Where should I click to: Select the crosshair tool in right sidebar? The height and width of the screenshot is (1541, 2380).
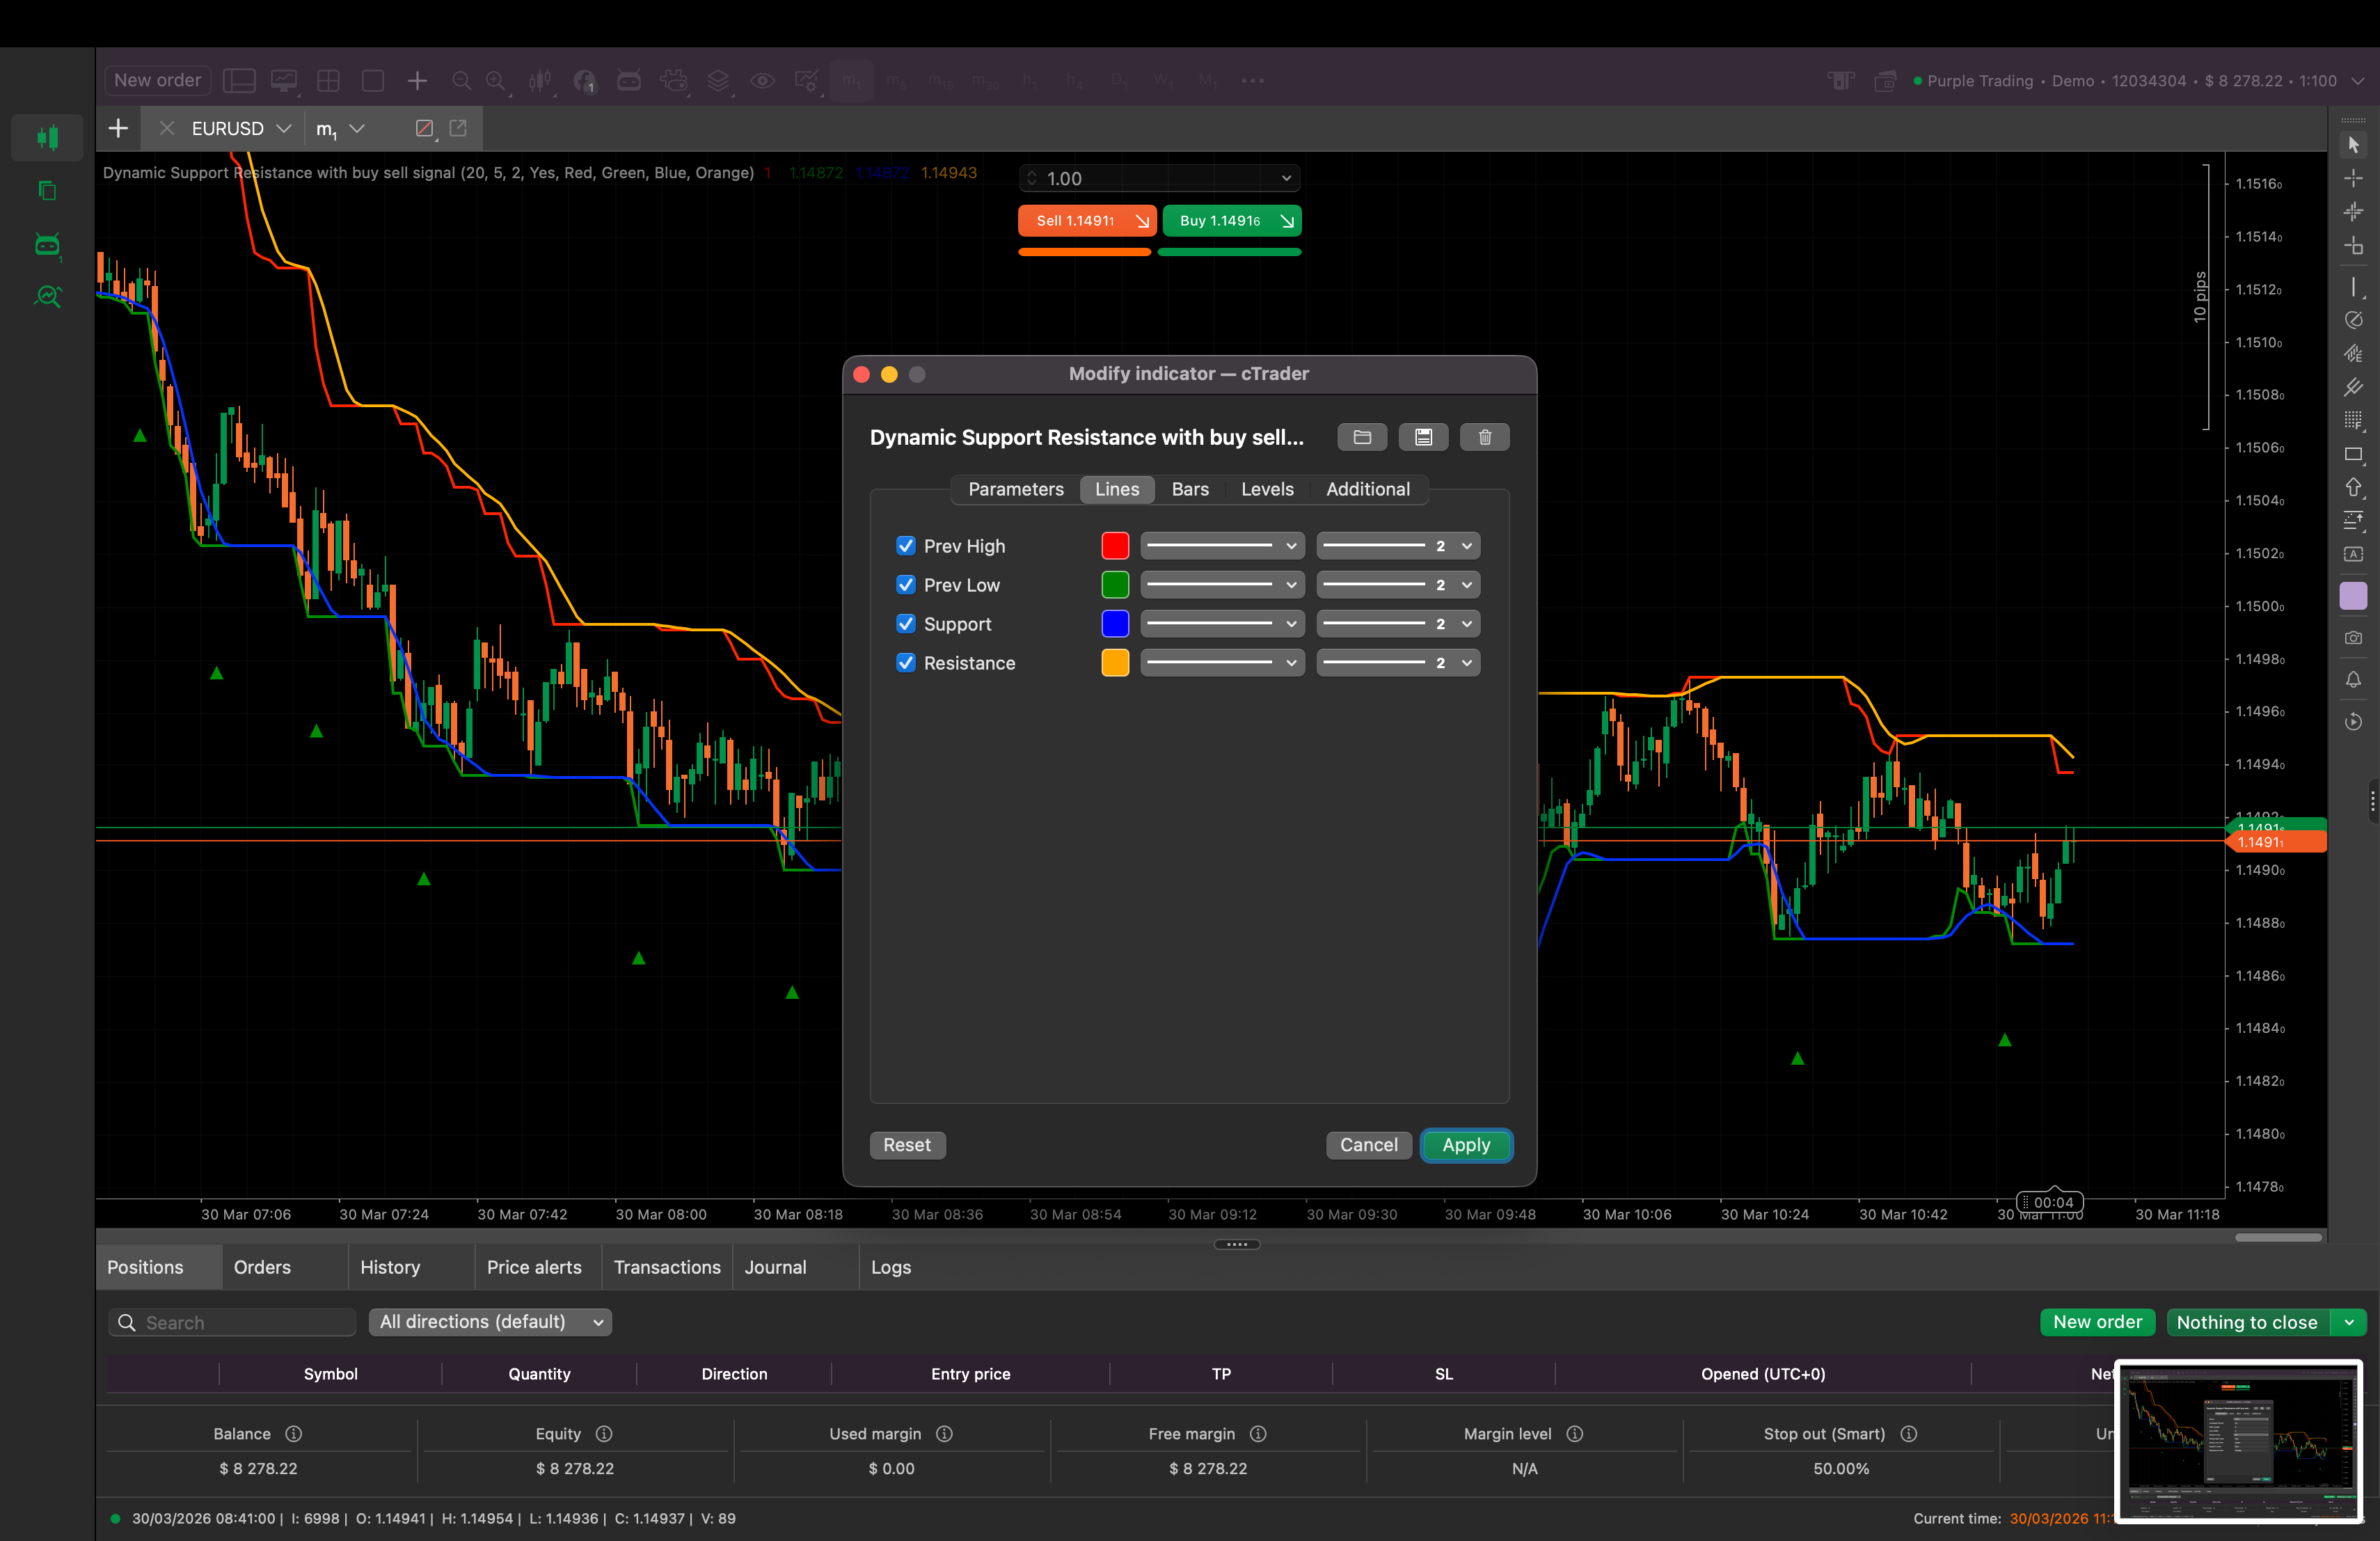pyautogui.click(x=2354, y=178)
